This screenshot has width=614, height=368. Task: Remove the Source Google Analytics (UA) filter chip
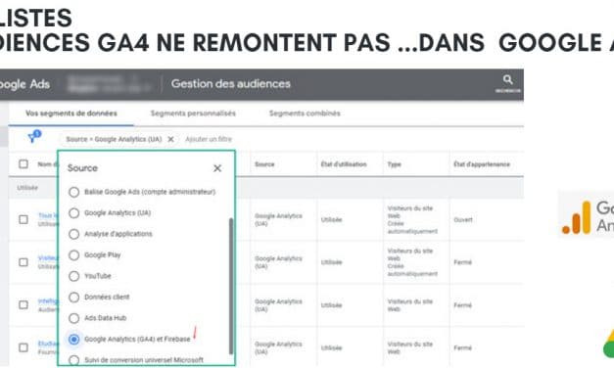170,139
